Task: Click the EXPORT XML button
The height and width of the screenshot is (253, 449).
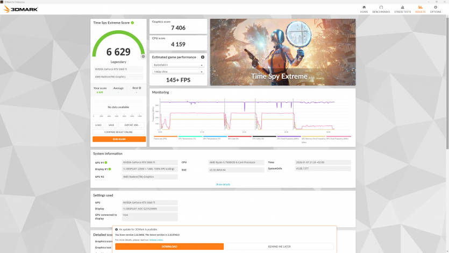Action: point(132,125)
